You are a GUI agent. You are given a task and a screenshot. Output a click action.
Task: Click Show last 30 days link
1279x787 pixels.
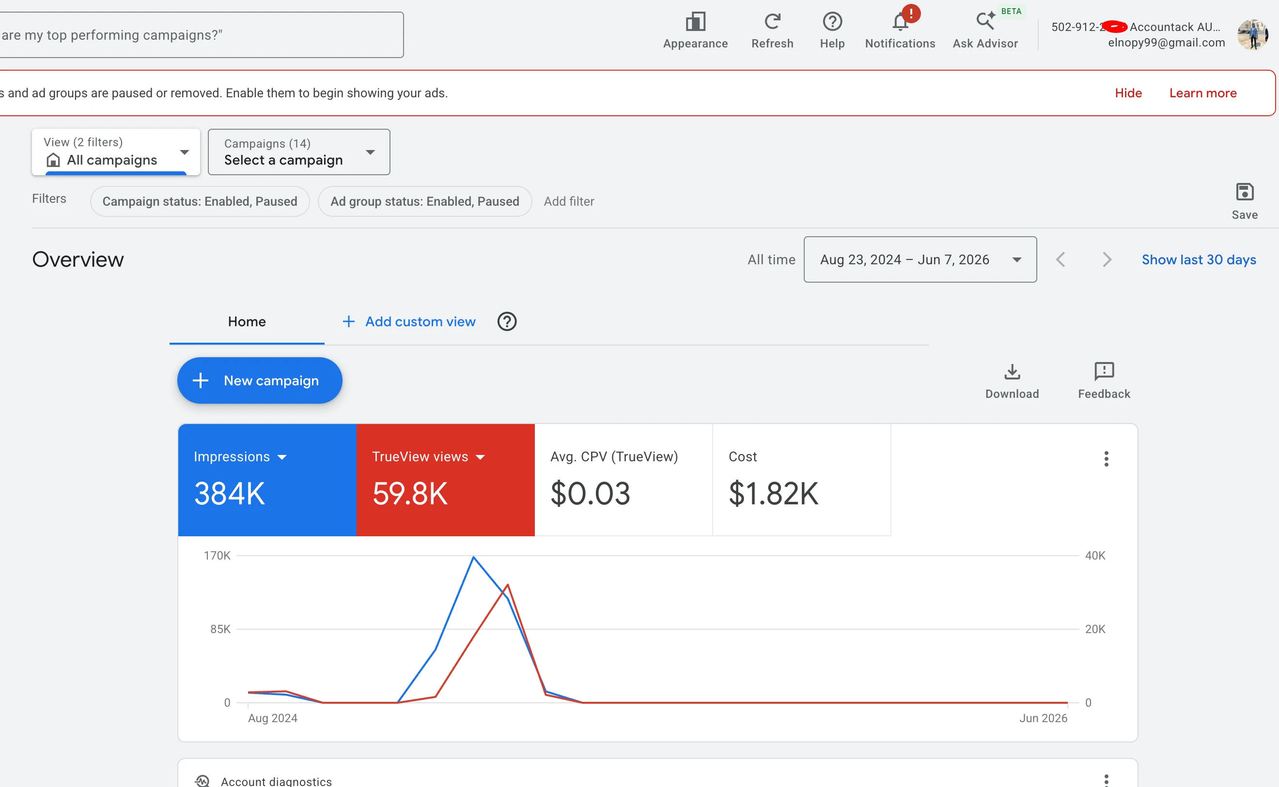1198,259
